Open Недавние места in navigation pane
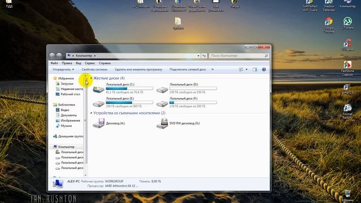This screenshot has width=361, height=203. 72,89
